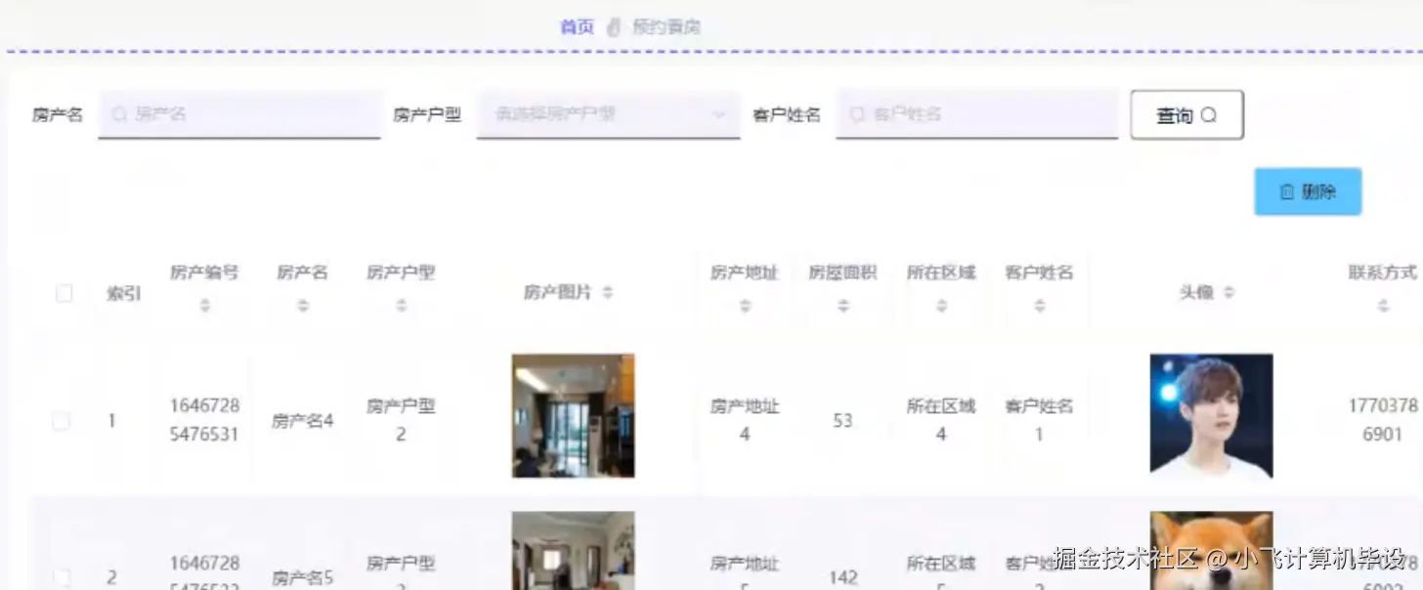Click the hand icon beside 预约看房

pos(614,26)
